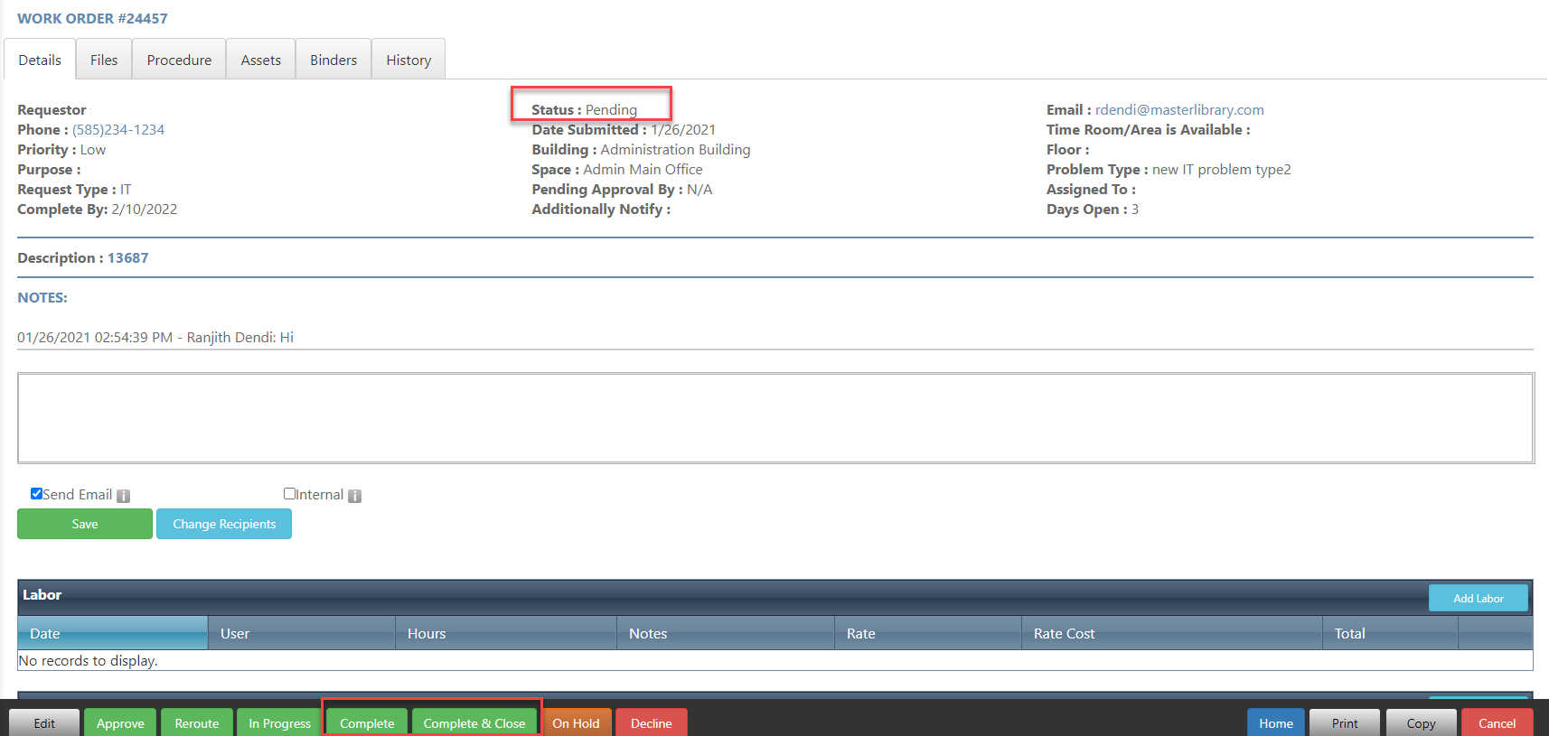1549x736 pixels.
Task: Click the Rate Cost column header
Action: pyautogui.click(x=1172, y=633)
